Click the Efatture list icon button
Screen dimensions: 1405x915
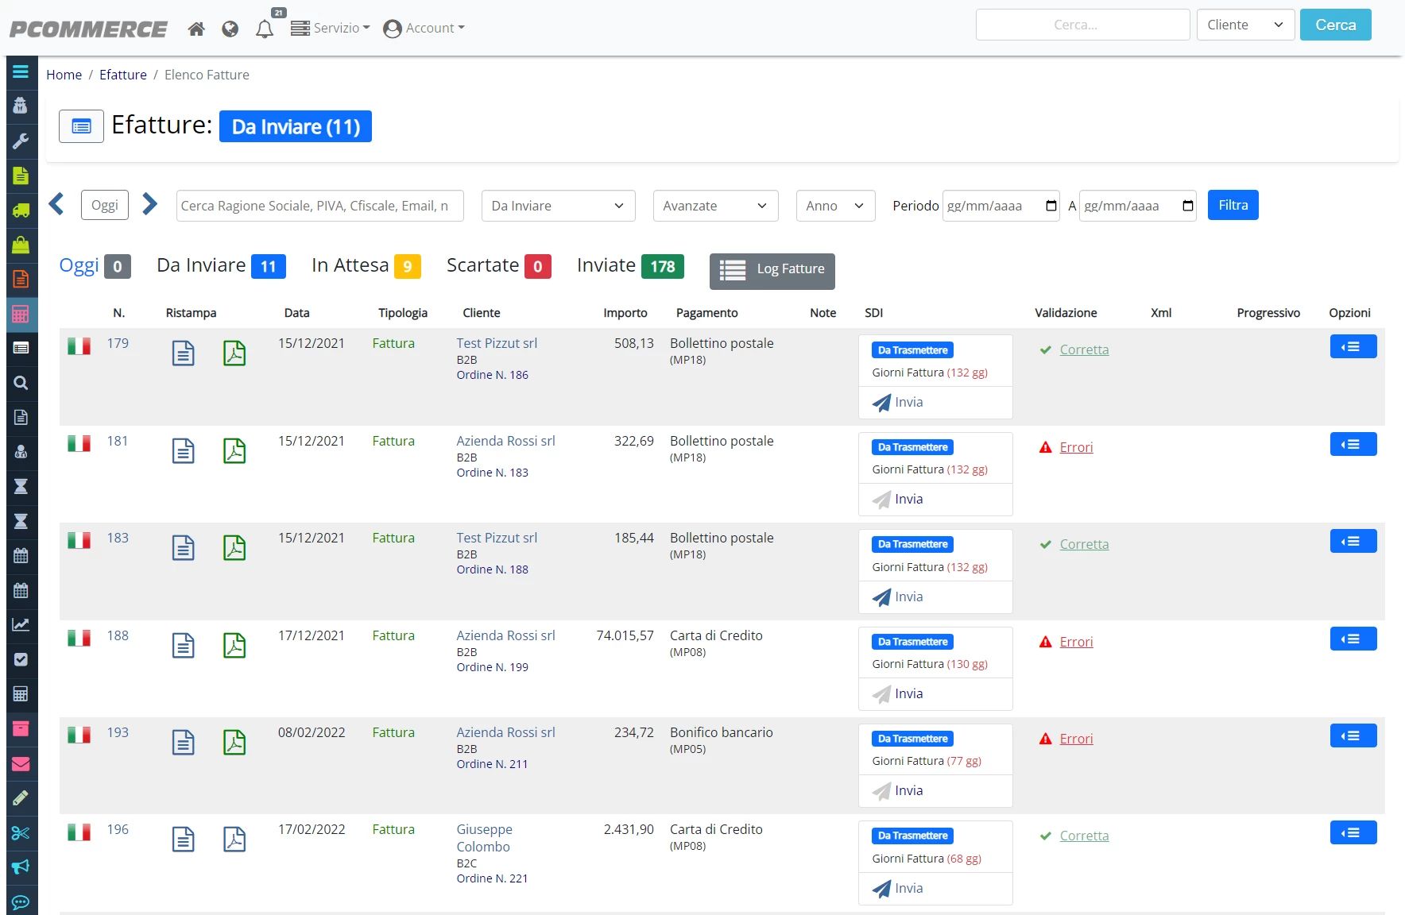point(81,126)
